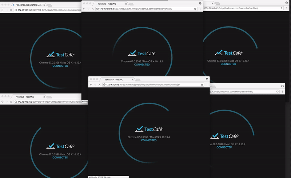Open a new tab in the cFPAY2aFo window

[217, 3]
